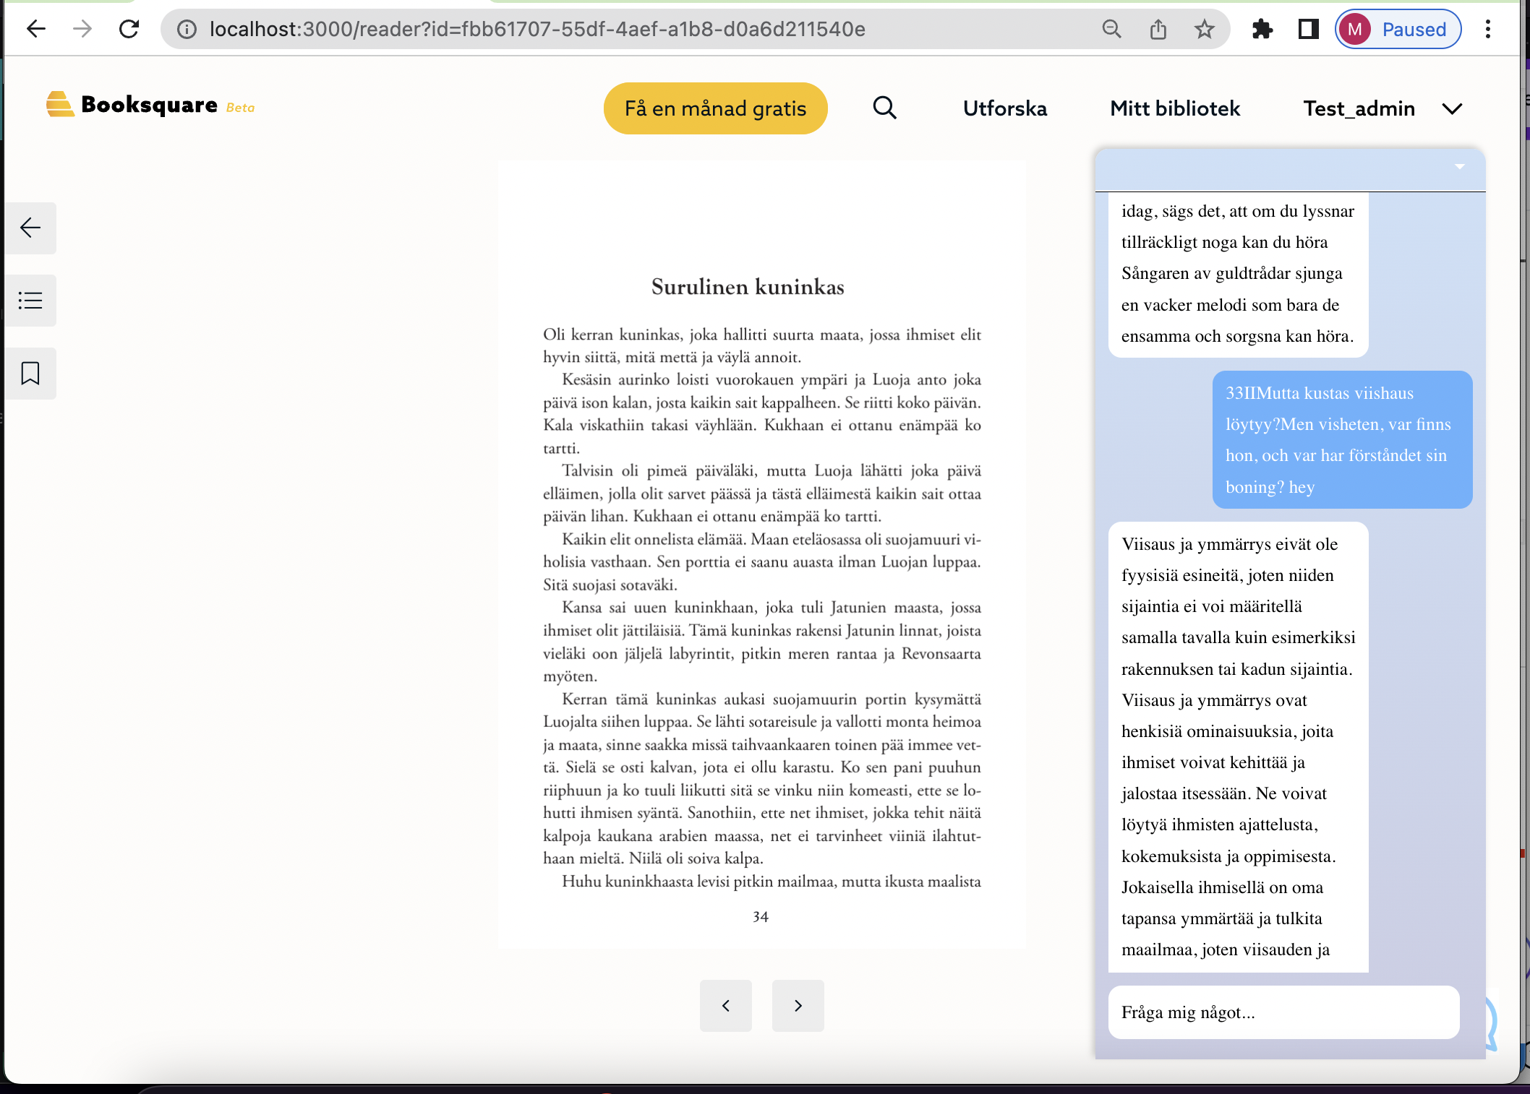Open search with the magnifying glass icon
The height and width of the screenshot is (1094, 1530).
[884, 108]
